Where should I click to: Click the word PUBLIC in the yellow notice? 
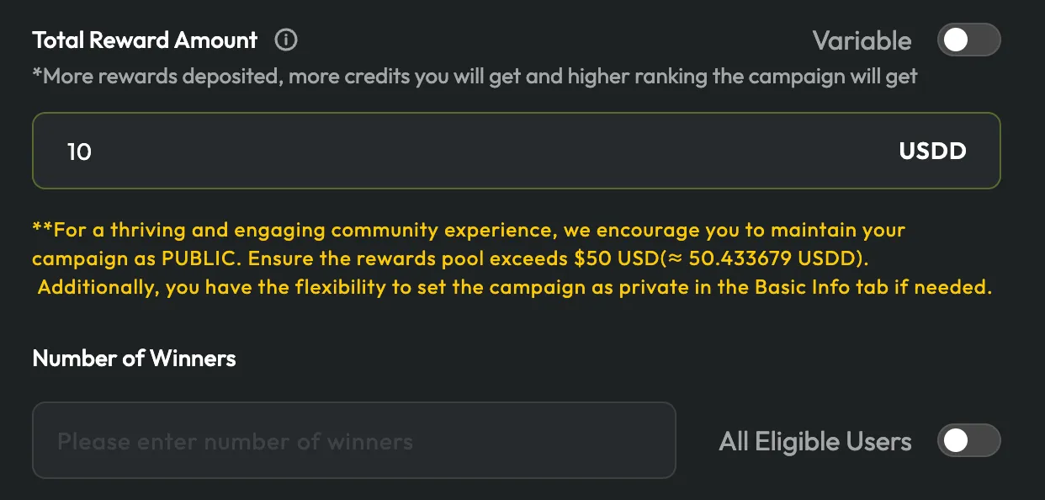click(206, 258)
